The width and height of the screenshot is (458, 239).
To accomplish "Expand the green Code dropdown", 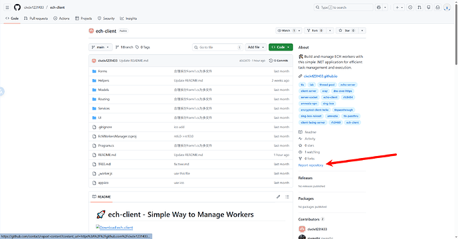I will (x=281, y=47).
